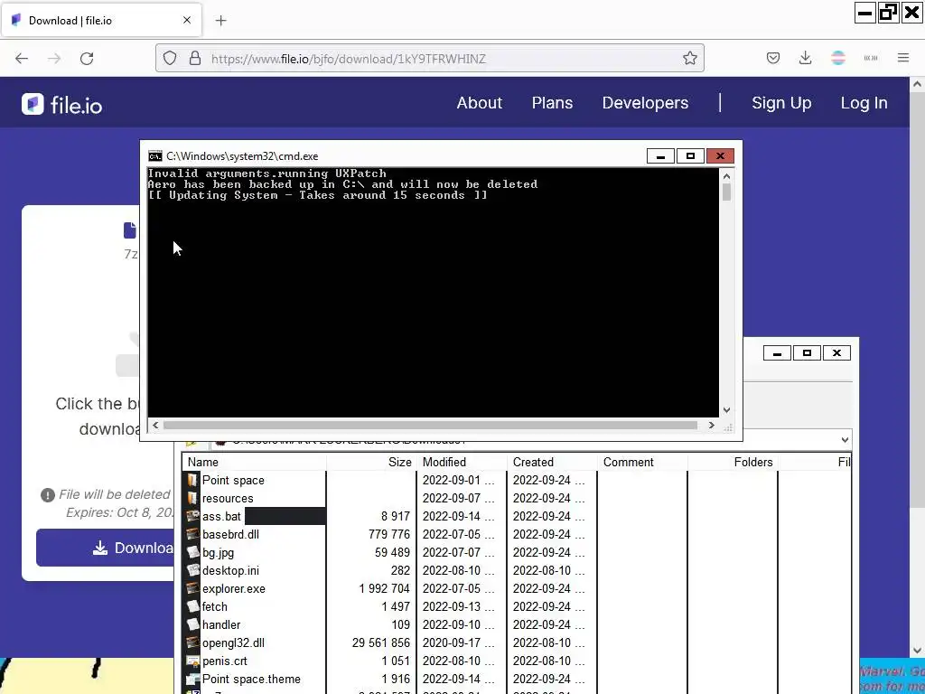Click cmd horizontal scrollbar right arrow
Viewport: 925px width, 694px height.
click(712, 425)
